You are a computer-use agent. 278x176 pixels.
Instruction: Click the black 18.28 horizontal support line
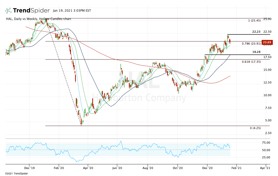tap(237, 55)
